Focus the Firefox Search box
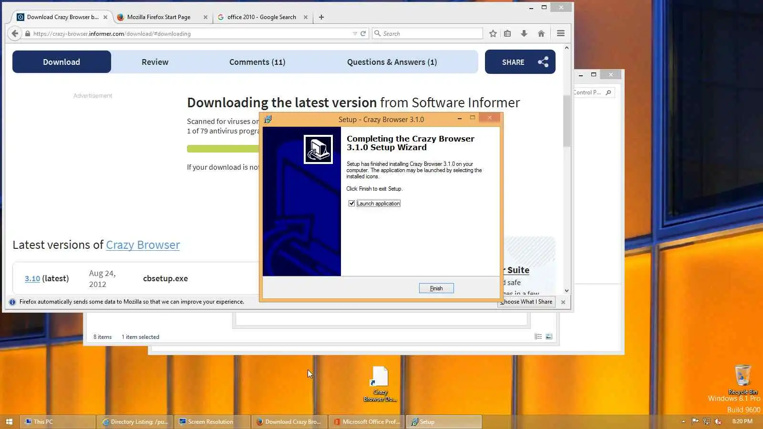The width and height of the screenshot is (763, 429). coord(427,34)
